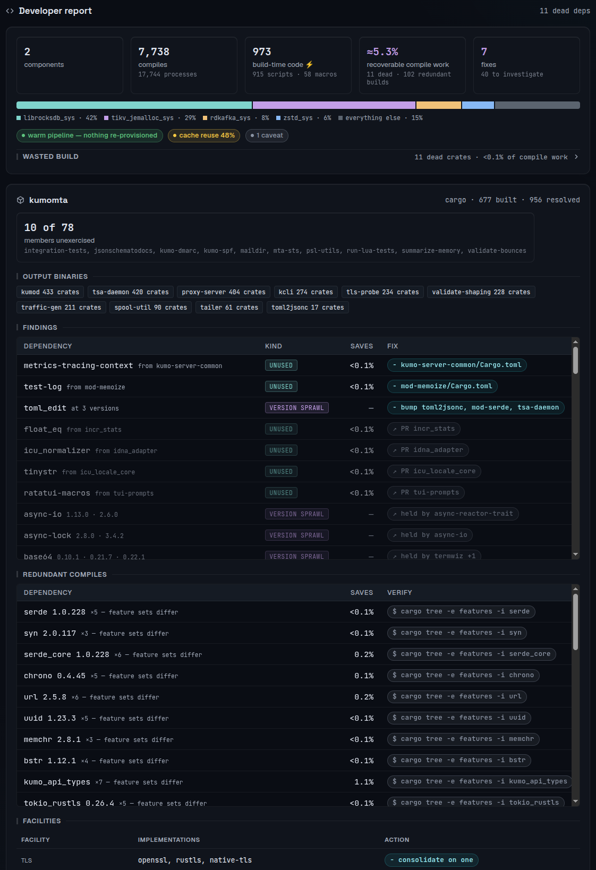
Task: Select the traffic-gen 211 crates chip
Action: [x=61, y=308]
